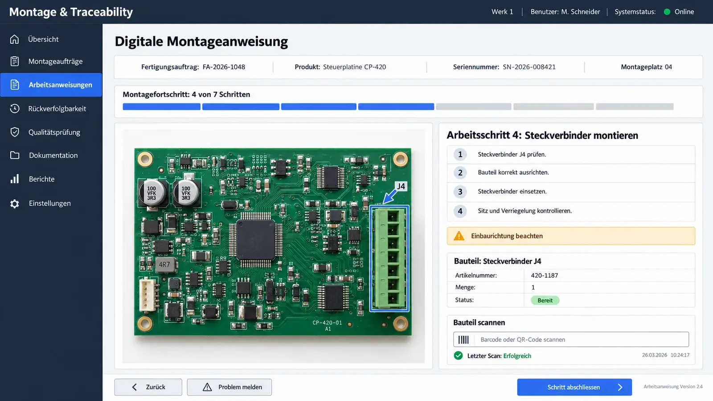Click the Problem melden button
The height and width of the screenshot is (401, 713).
click(x=229, y=387)
